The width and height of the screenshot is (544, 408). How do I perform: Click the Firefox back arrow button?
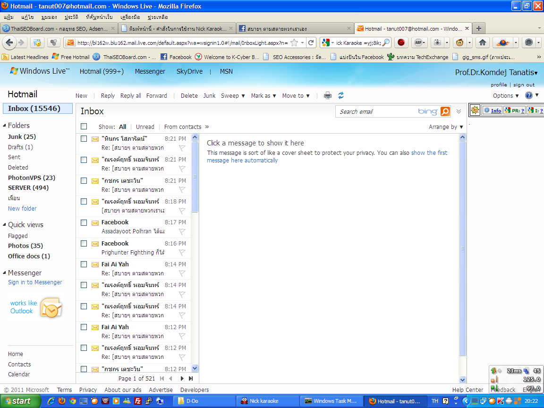pos(9,42)
